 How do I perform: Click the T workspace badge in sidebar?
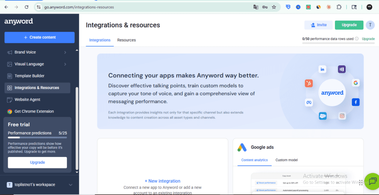pos(9,185)
